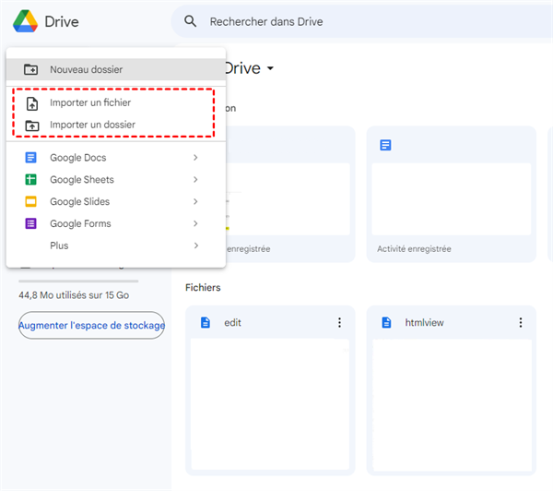
Task: Open the Drive title dropdown arrow
Action: [x=270, y=69]
